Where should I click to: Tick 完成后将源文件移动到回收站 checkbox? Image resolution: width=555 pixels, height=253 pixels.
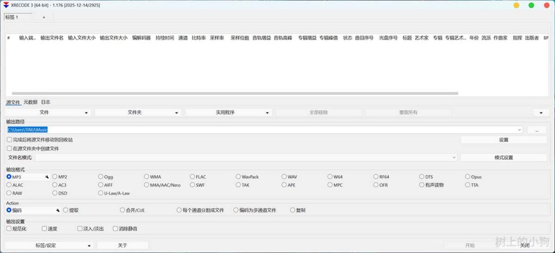coord(9,139)
